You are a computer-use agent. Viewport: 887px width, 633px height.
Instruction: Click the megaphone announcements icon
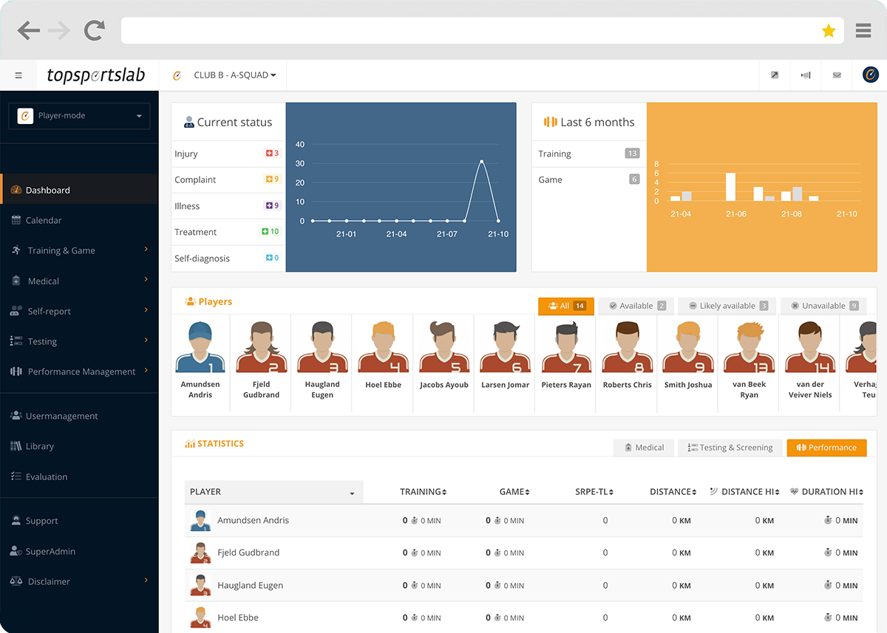pos(806,75)
